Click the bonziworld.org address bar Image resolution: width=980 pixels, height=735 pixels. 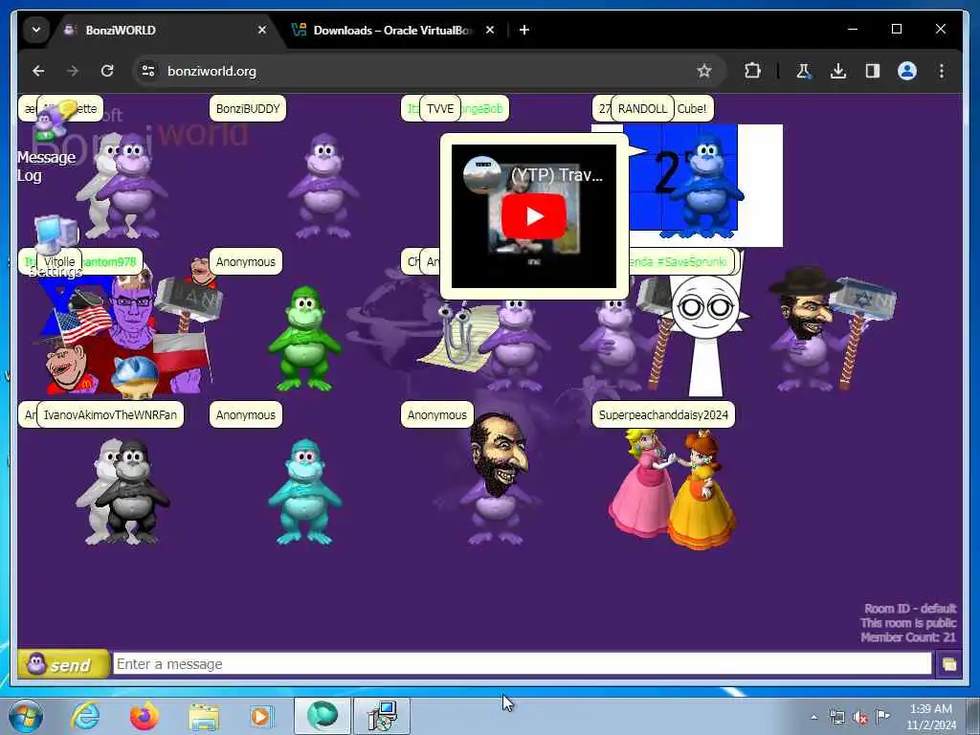tap(428, 71)
